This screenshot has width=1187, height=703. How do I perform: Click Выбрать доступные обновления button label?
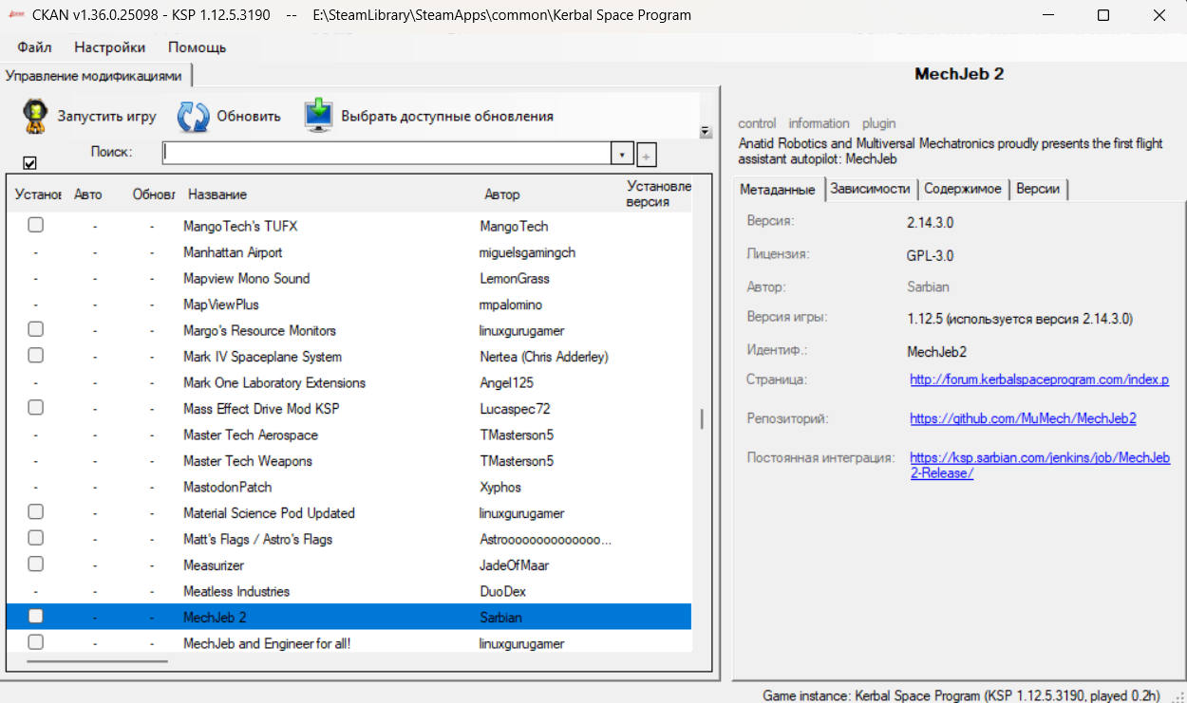tap(447, 117)
